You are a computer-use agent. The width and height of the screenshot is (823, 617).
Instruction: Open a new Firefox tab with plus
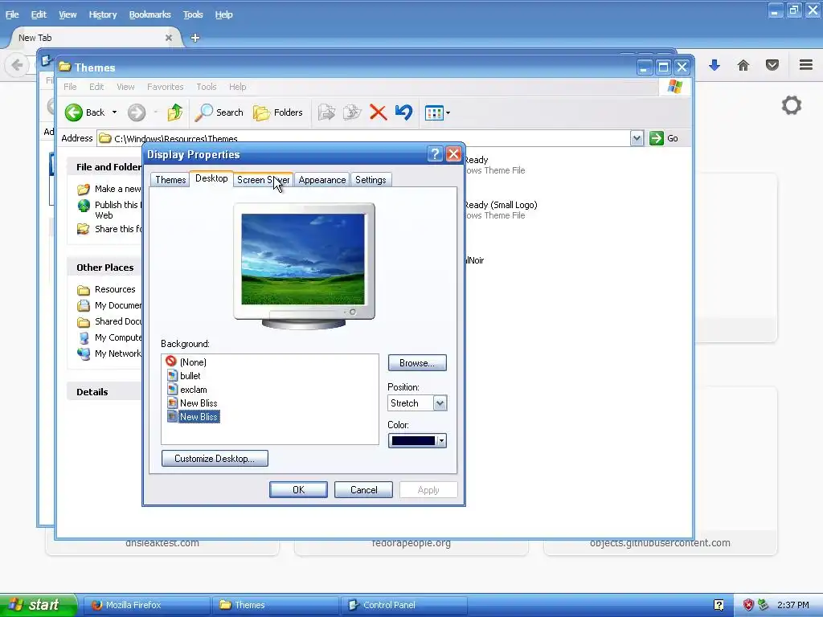point(194,38)
